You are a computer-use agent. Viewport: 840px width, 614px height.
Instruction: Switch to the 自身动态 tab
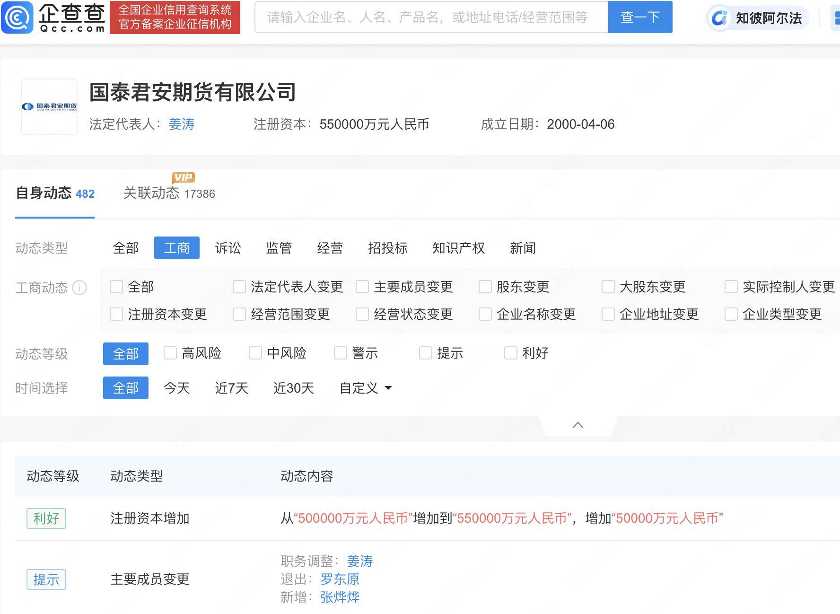tap(55, 193)
